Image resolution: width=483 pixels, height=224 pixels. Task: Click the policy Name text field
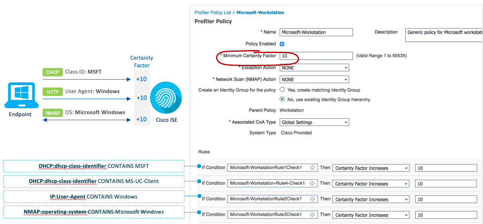tap(316, 33)
